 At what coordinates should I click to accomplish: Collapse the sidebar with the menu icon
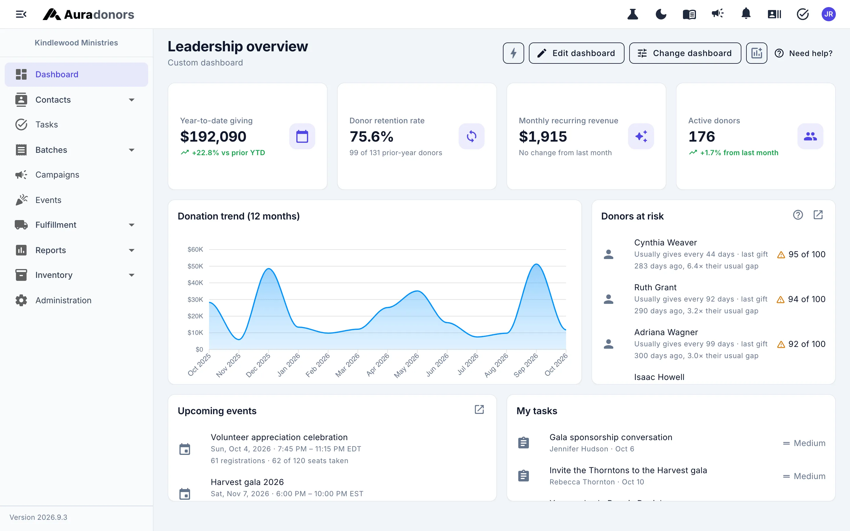pos(21,14)
